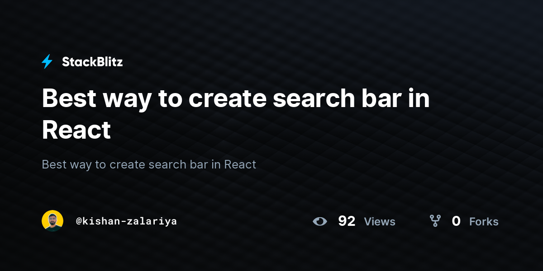Click the Views label text

(380, 222)
